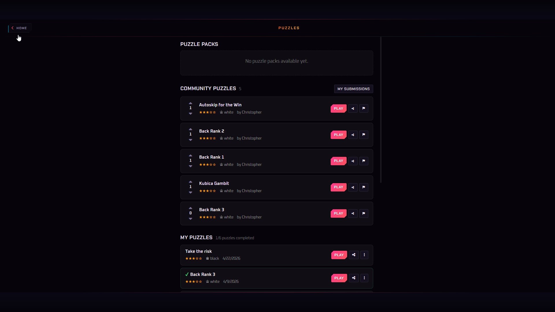Image resolution: width=555 pixels, height=312 pixels.
Task: Play the Kubica Gambit puzzle
Action: (338, 187)
